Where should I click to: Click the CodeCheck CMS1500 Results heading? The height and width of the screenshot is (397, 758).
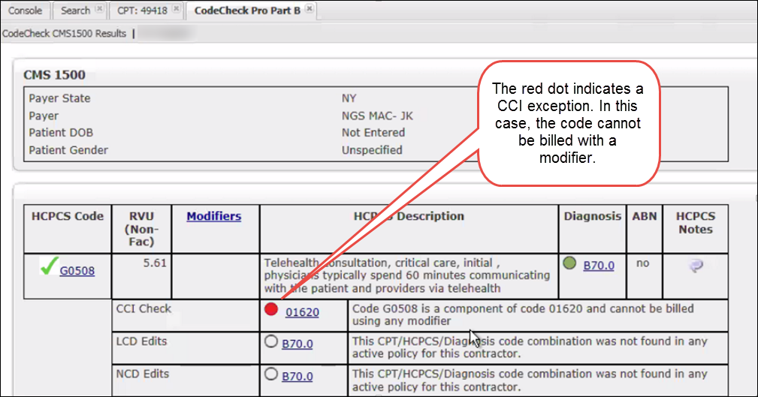(65, 34)
